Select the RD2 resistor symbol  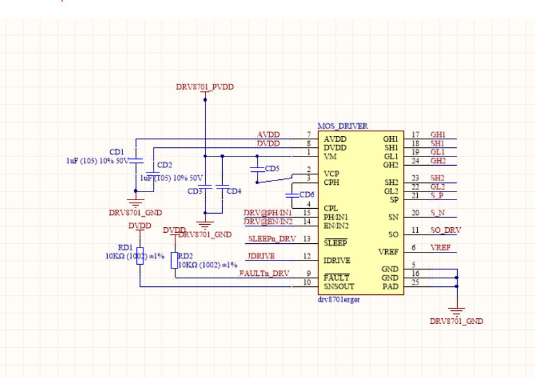174,260
